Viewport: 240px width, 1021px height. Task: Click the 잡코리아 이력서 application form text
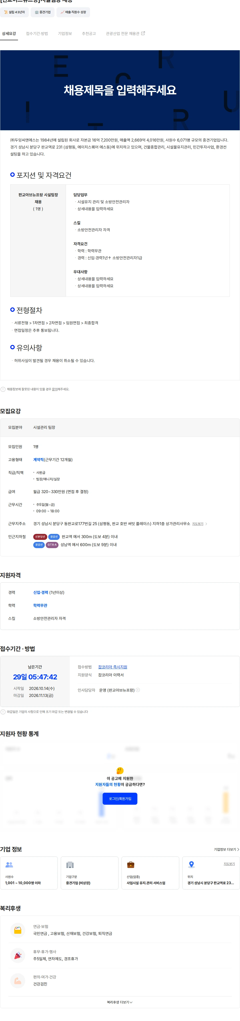(111, 675)
